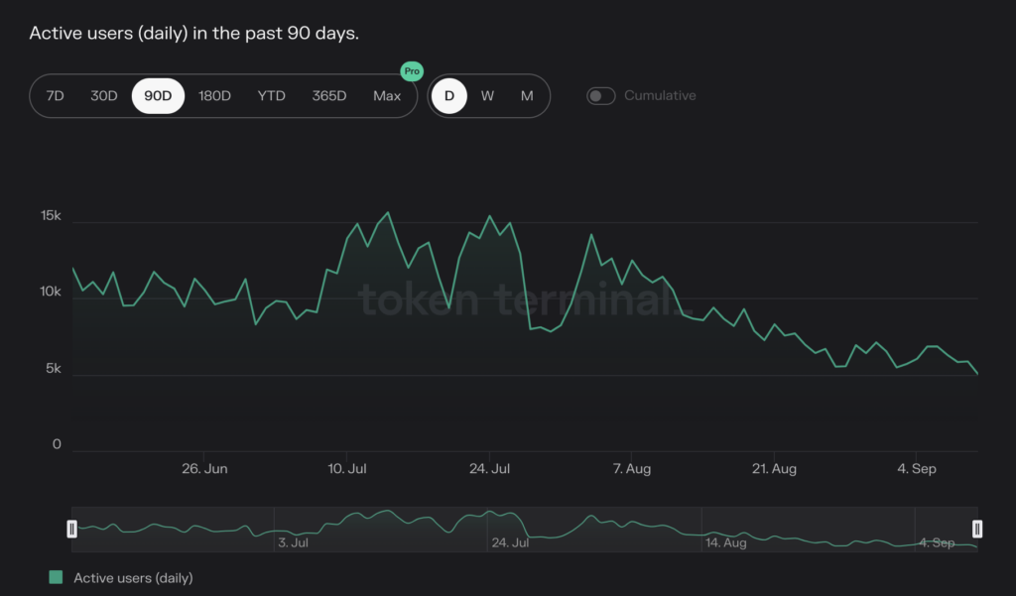Click the Cumulative label
The image size is (1016, 596).
660,96
